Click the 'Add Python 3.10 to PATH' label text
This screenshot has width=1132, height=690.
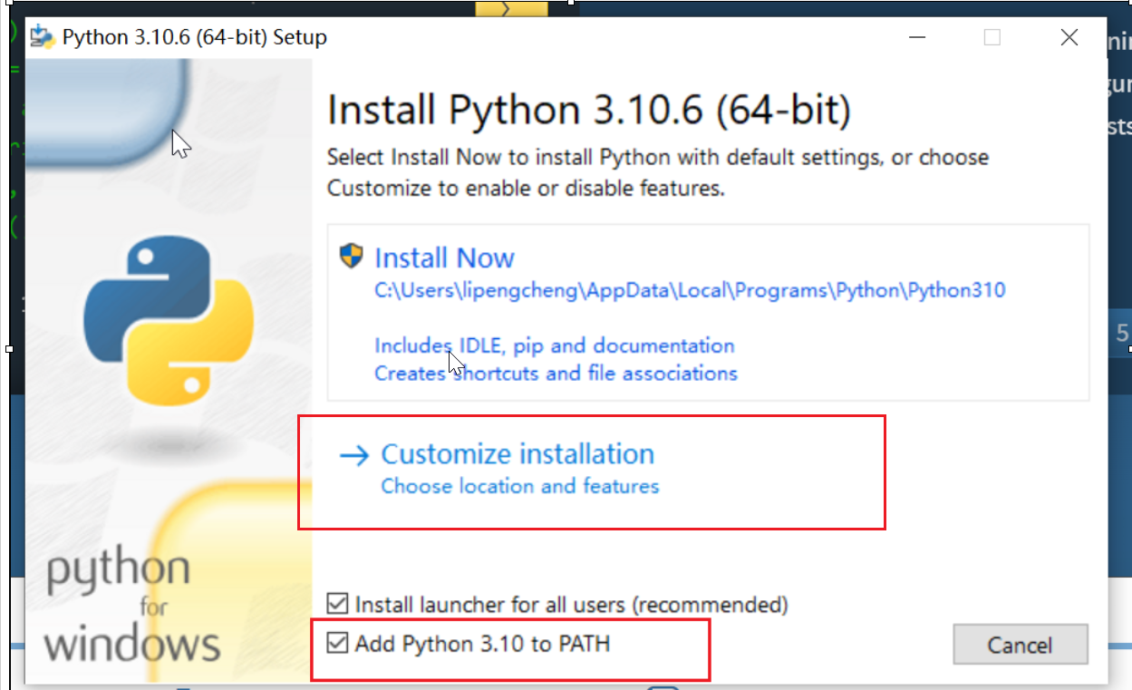(x=482, y=645)
